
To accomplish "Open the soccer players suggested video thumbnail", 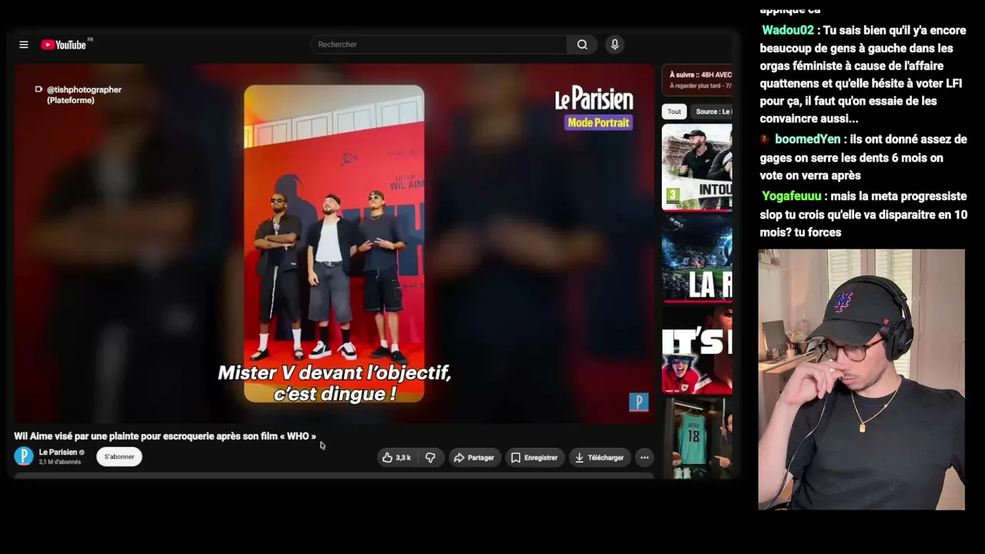I will [697, 168].
